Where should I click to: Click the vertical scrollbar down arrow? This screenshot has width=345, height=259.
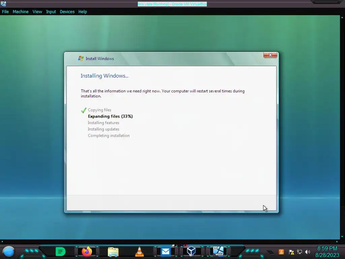click(x=342, y=237)
